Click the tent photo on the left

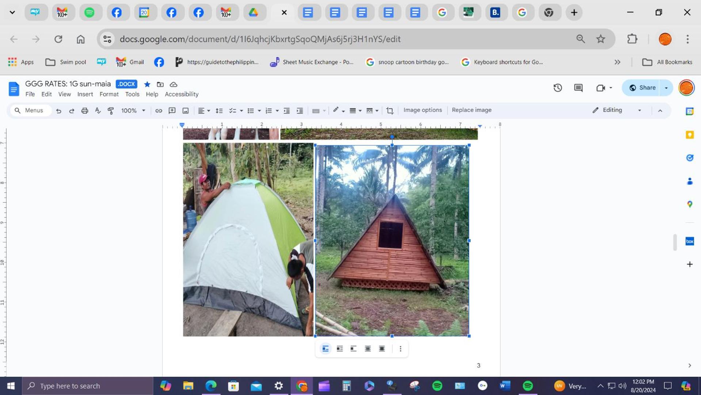248,240
